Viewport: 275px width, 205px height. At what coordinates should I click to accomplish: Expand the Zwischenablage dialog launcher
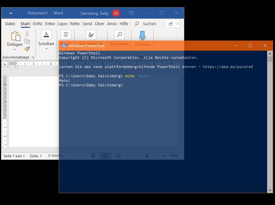click(x=33, y=57)
